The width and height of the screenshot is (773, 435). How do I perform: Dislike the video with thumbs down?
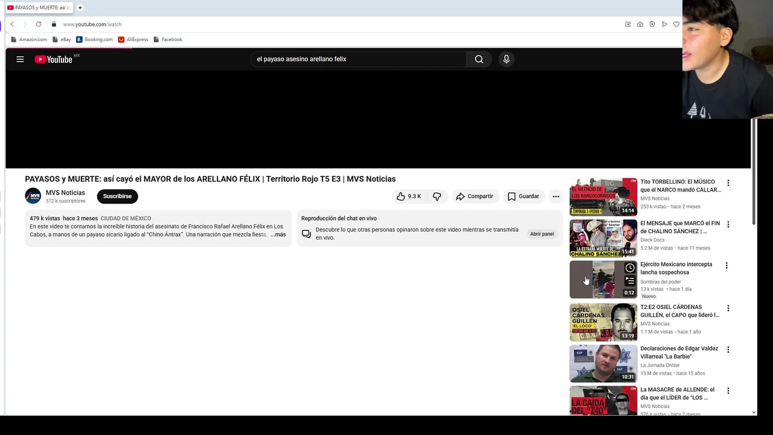click(437, 196)
